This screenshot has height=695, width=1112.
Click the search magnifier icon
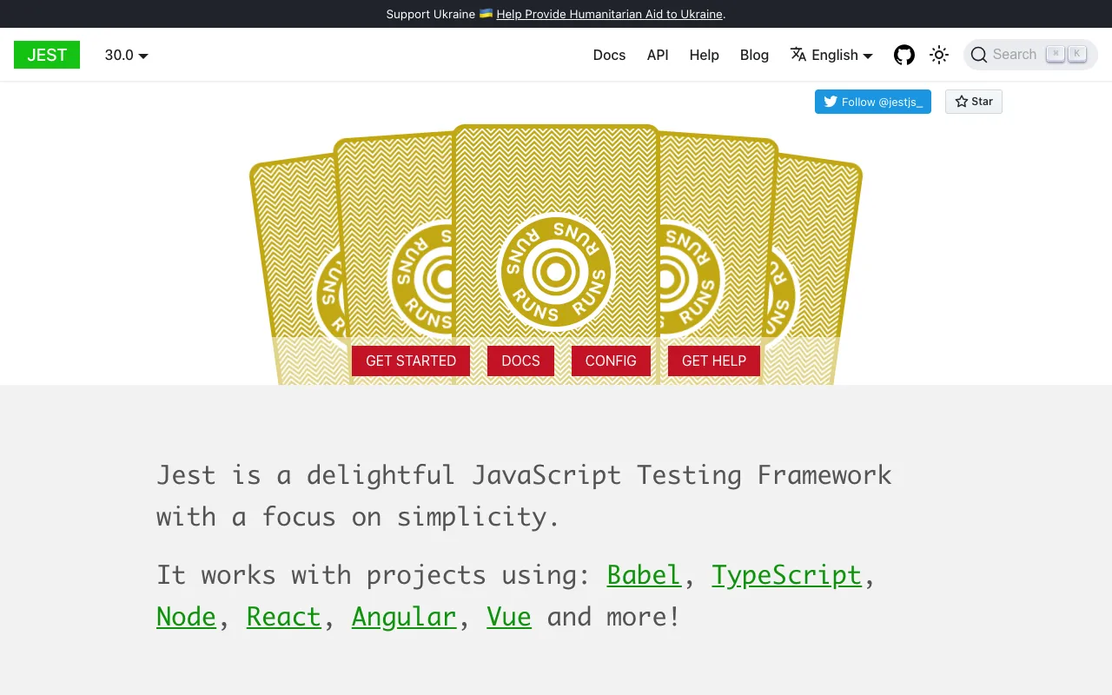coord(979,55)
